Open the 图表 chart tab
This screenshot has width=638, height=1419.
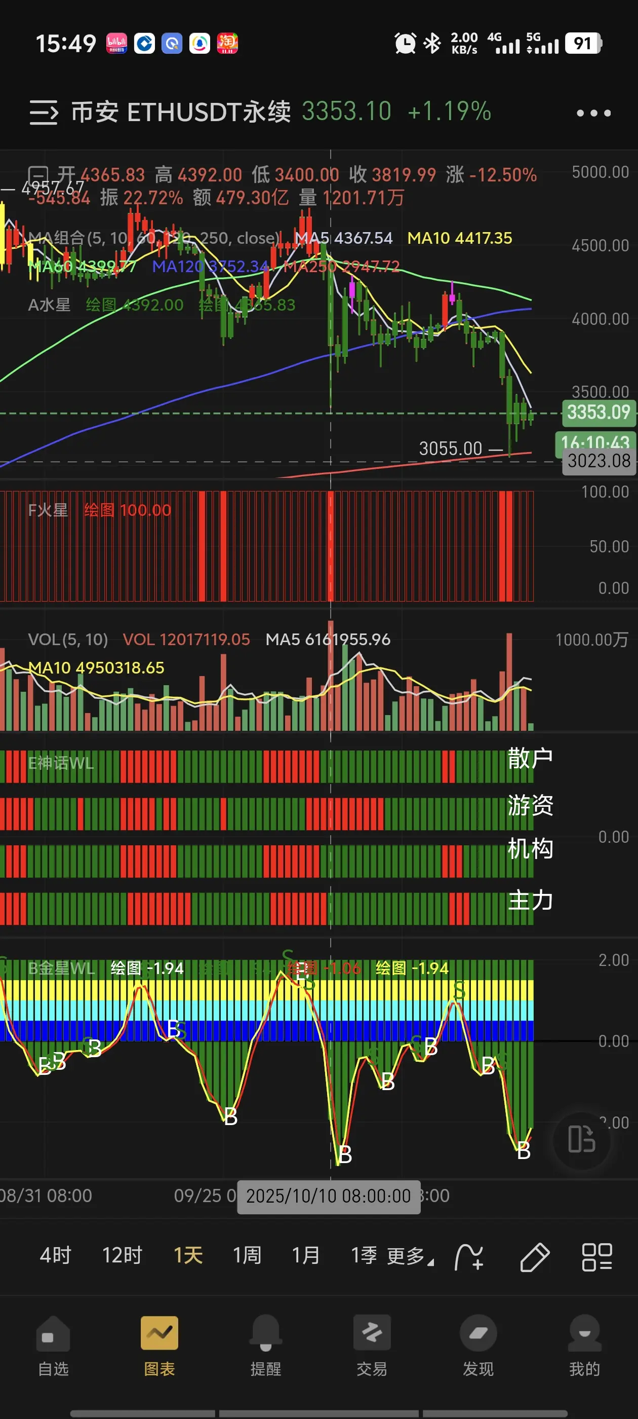[x=159, y=1345]
